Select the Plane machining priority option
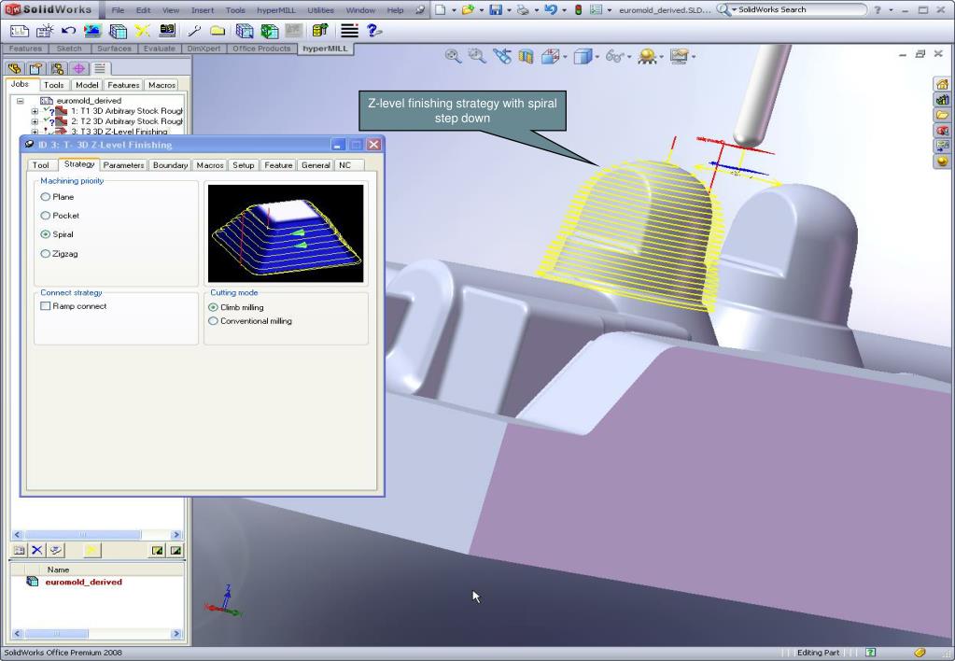955x661 pixels. coord(45,197)
